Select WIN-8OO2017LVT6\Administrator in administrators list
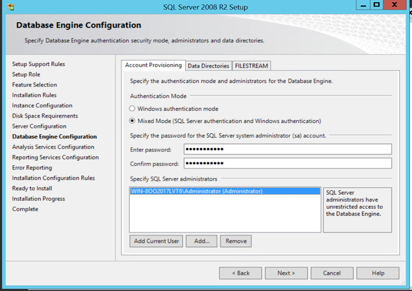This screenshot has width=412, height=291. [225, 191]
